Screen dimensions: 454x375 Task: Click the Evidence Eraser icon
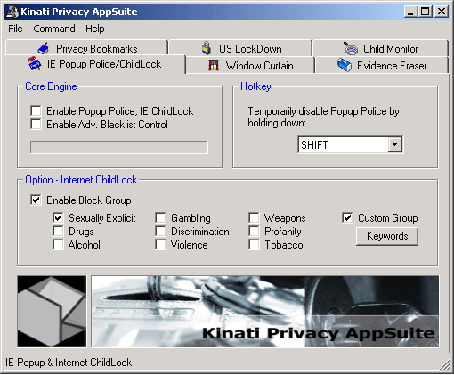pos(345,65)
